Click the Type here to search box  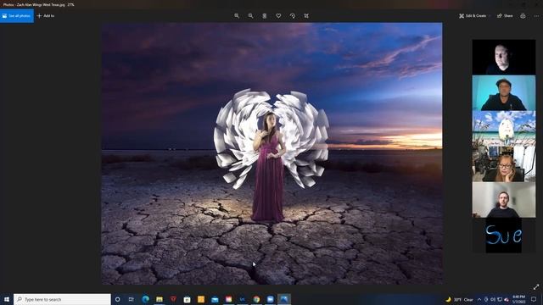pos(62,299)
